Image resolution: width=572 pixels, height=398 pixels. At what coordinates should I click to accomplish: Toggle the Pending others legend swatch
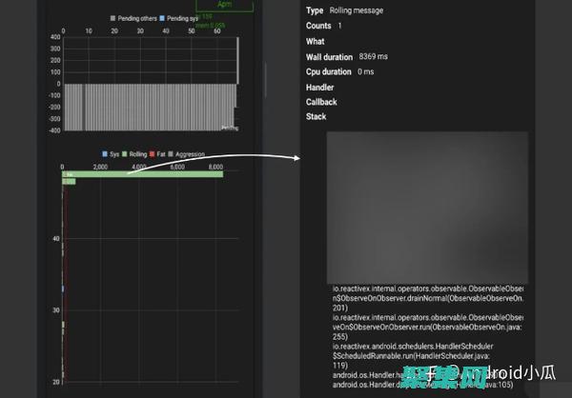112,18
